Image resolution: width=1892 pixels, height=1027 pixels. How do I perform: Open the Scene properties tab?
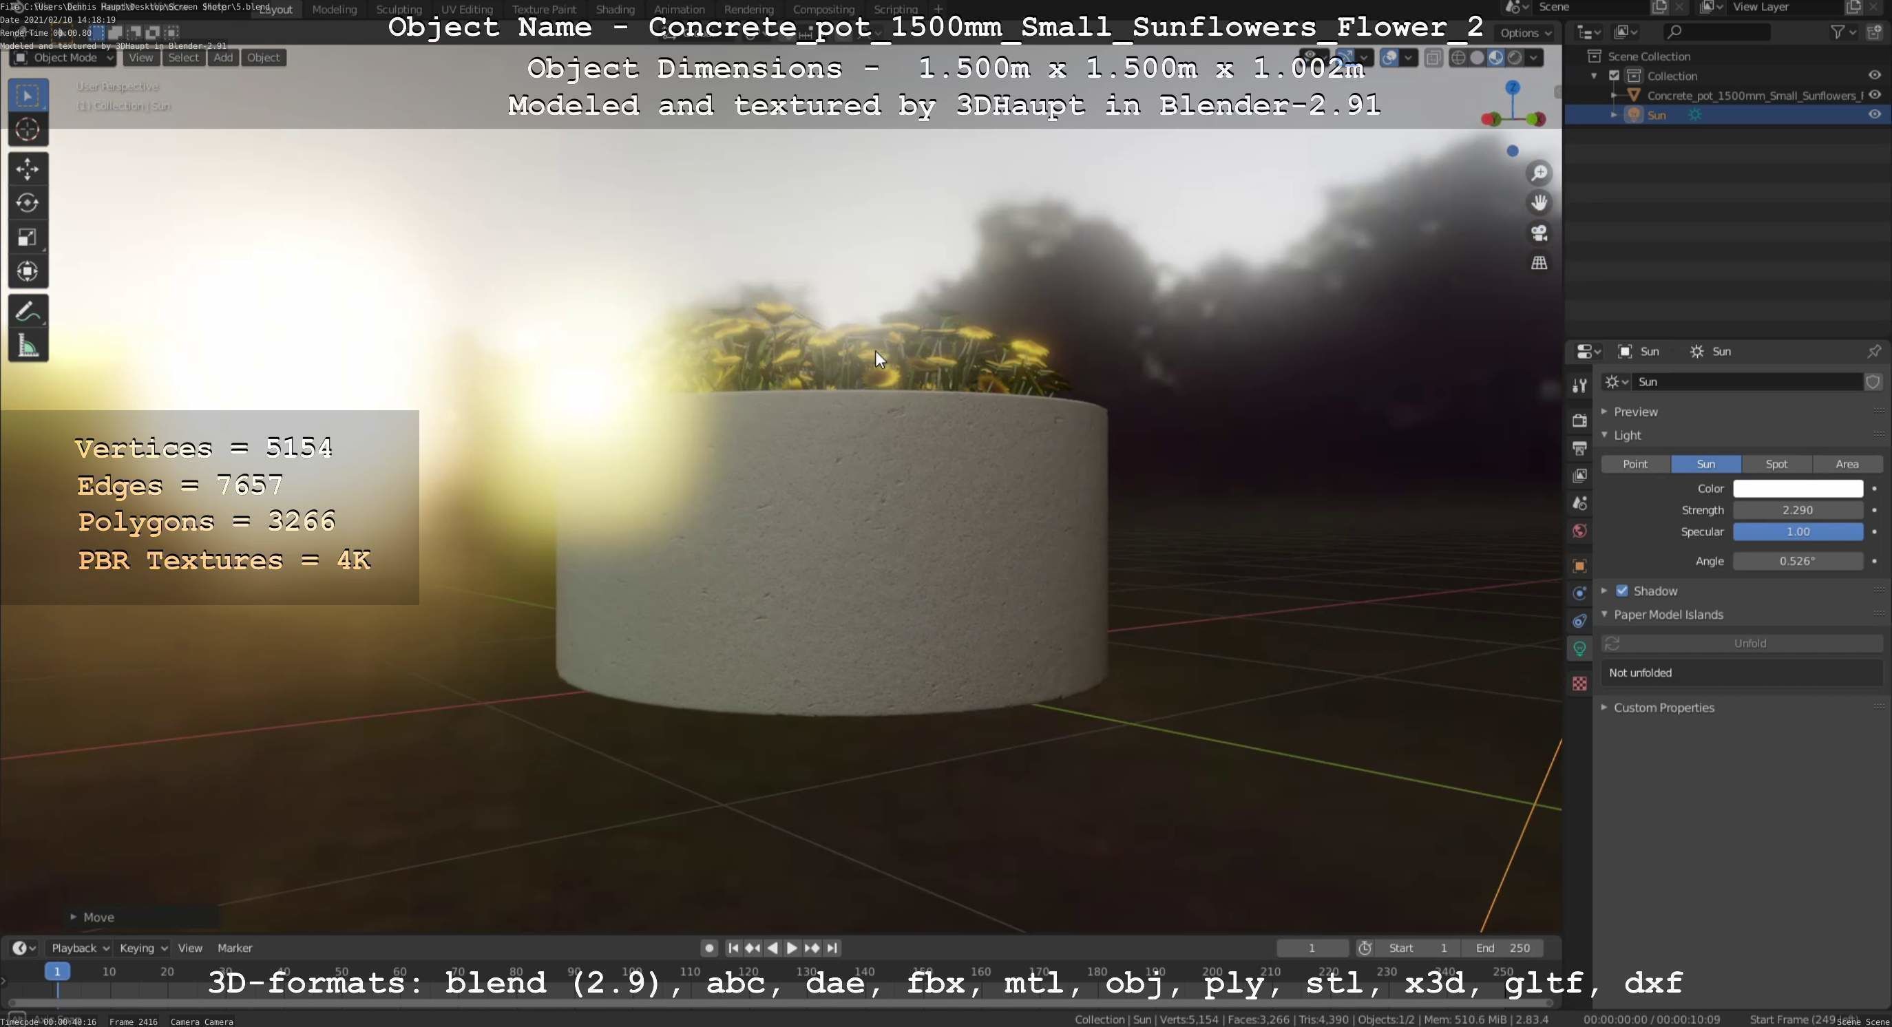point(1579,504)
